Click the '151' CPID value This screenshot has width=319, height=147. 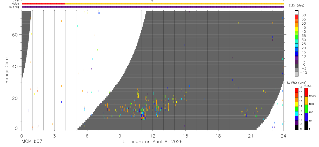(153, 1)
